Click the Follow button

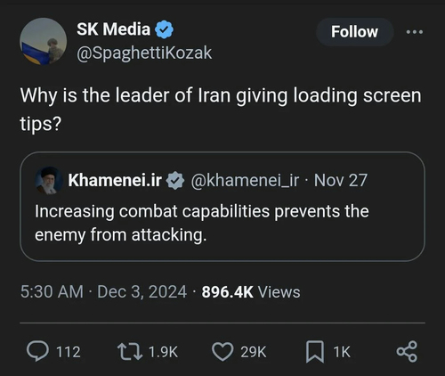point(354,32)
